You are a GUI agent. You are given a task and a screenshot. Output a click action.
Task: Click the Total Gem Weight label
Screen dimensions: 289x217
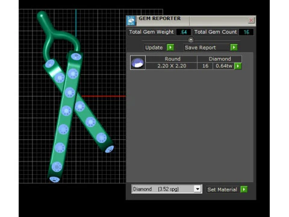152,32
